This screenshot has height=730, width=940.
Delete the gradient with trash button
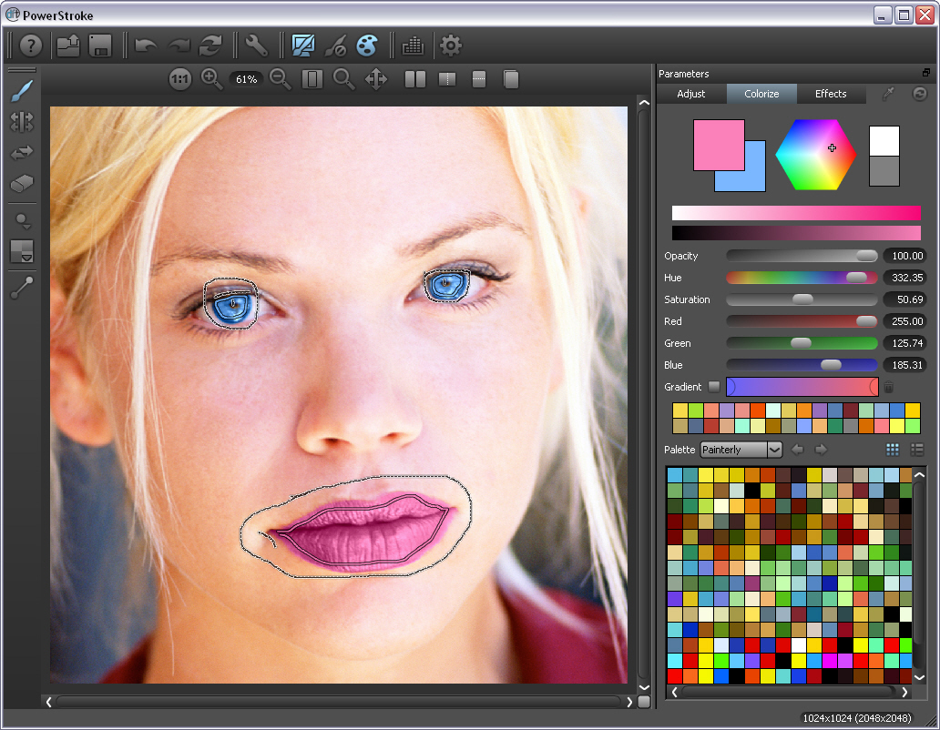[x=889, y=388]
